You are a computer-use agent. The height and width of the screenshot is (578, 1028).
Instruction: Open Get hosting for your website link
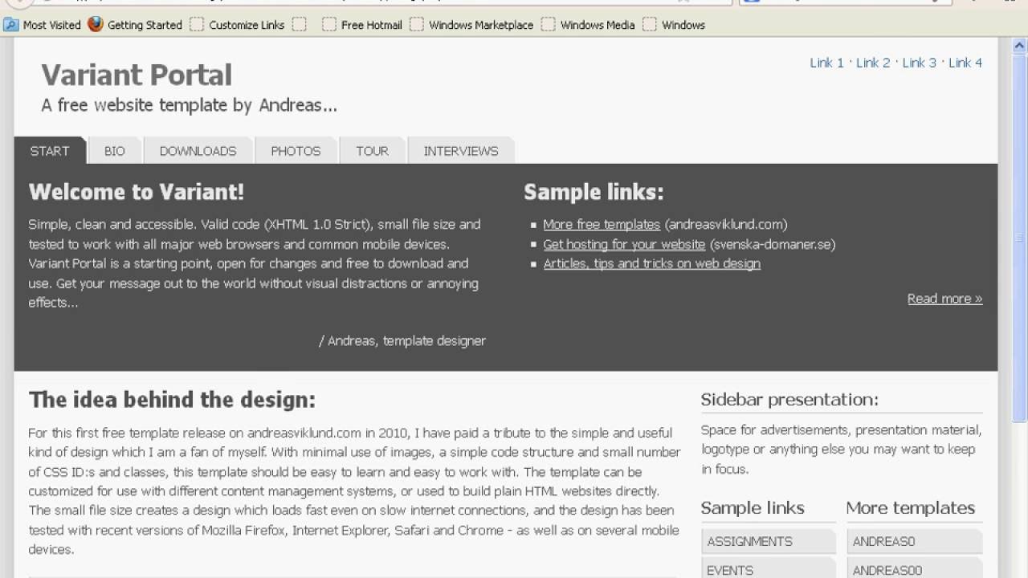624,244
